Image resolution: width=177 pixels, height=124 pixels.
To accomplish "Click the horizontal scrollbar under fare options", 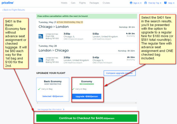I will 87,103.
